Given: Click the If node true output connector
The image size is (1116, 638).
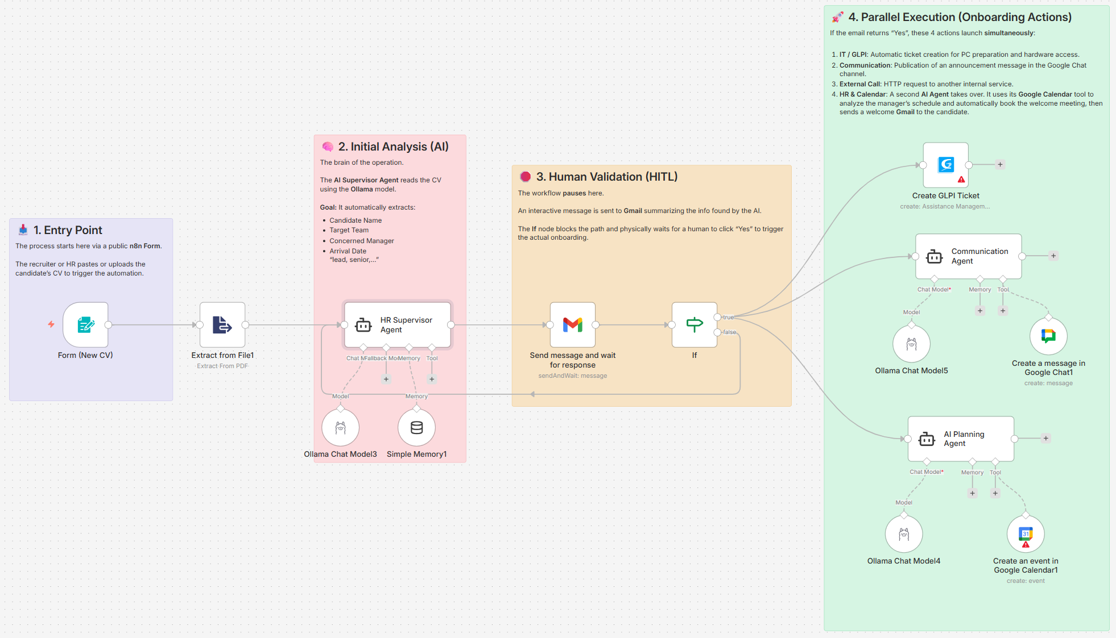Looking at the screenshot, I should click(717, 317).
